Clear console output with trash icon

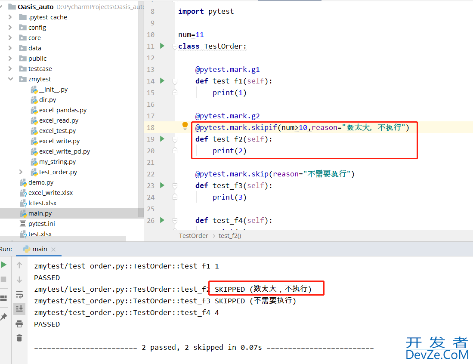point(19,338)
